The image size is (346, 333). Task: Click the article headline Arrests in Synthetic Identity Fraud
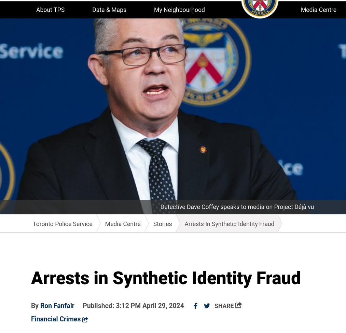(x=166, y=278)
